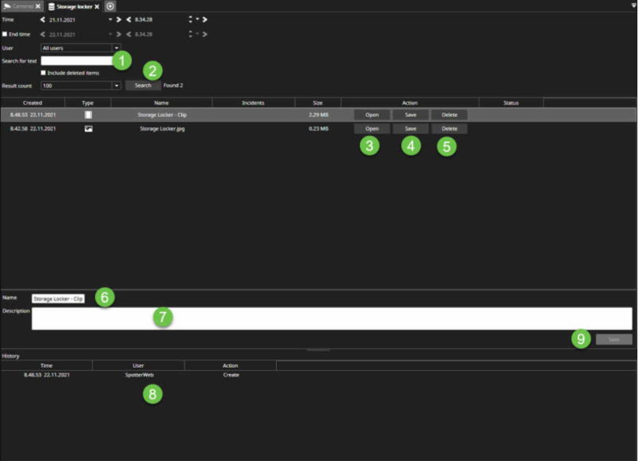The image size is (638, 461).
Task: Go to next date in Time row
Action: click(x=119, y=20)
